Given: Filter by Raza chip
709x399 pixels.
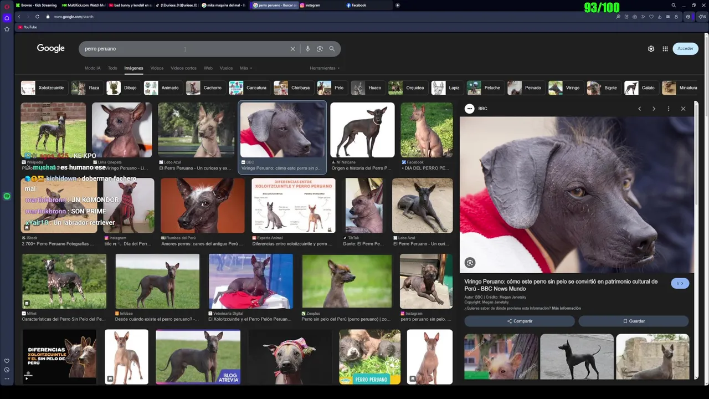Looking at the screenshot, I should point(86,88).
